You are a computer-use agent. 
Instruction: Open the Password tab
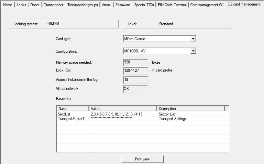point(123,5)
